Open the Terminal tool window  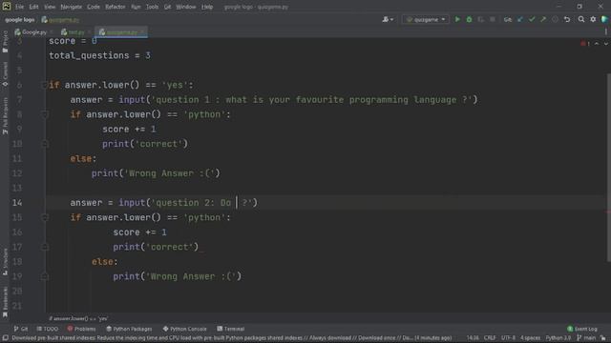click(x=231, y=329)
